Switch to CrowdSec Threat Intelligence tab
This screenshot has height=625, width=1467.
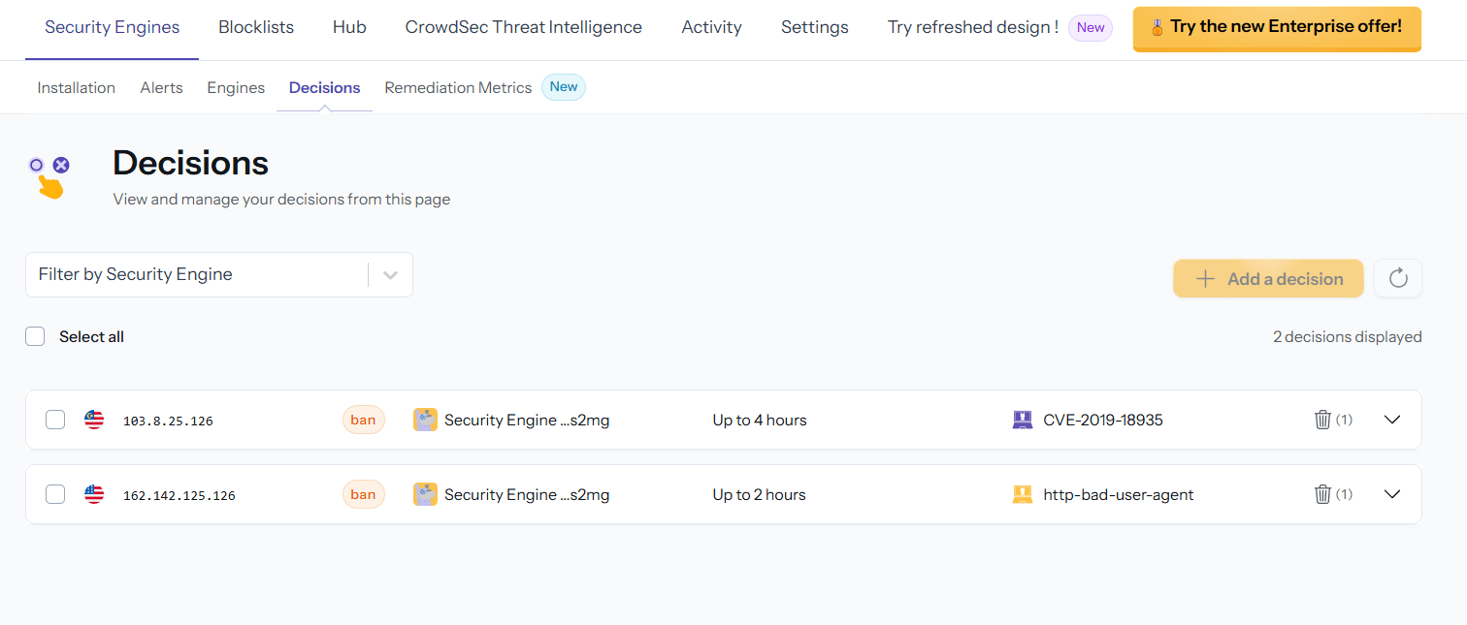click(x=524, y=27)
